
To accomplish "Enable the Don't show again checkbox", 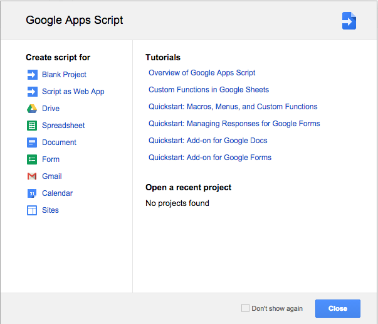I will (245, 308).
